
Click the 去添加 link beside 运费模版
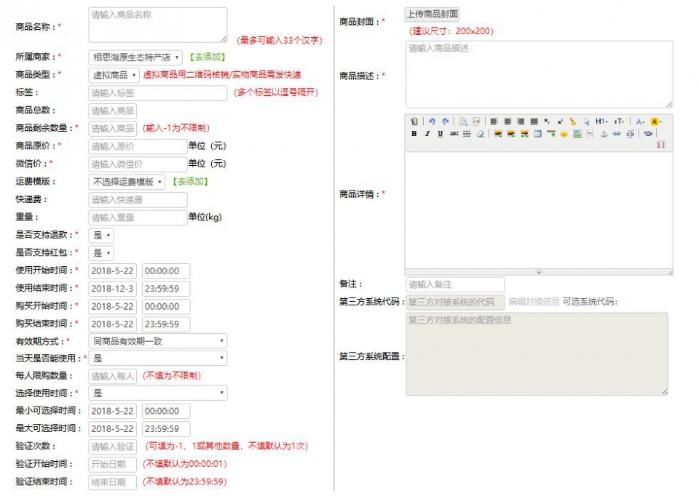point(189,182)
